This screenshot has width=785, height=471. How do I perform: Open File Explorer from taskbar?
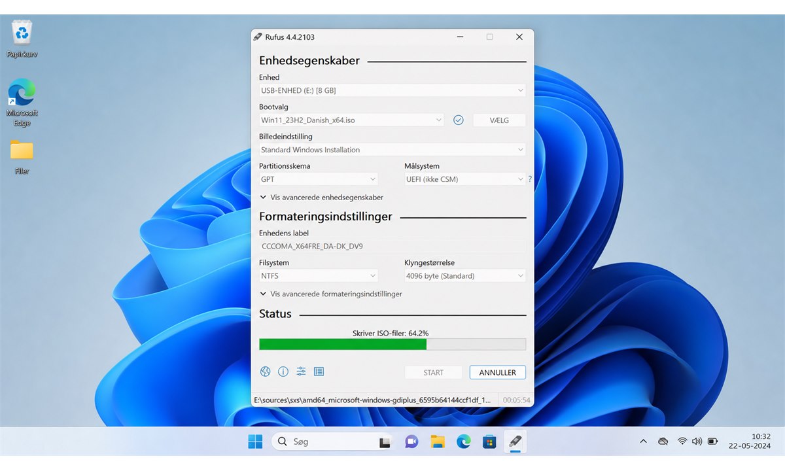pyautogui.click(x=438, y=442)
